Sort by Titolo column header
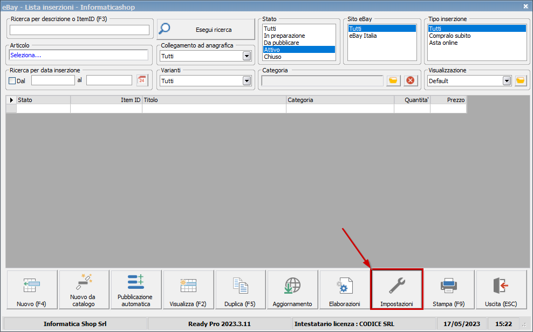This screenshot has height=332, width=533. click(214, 100)
